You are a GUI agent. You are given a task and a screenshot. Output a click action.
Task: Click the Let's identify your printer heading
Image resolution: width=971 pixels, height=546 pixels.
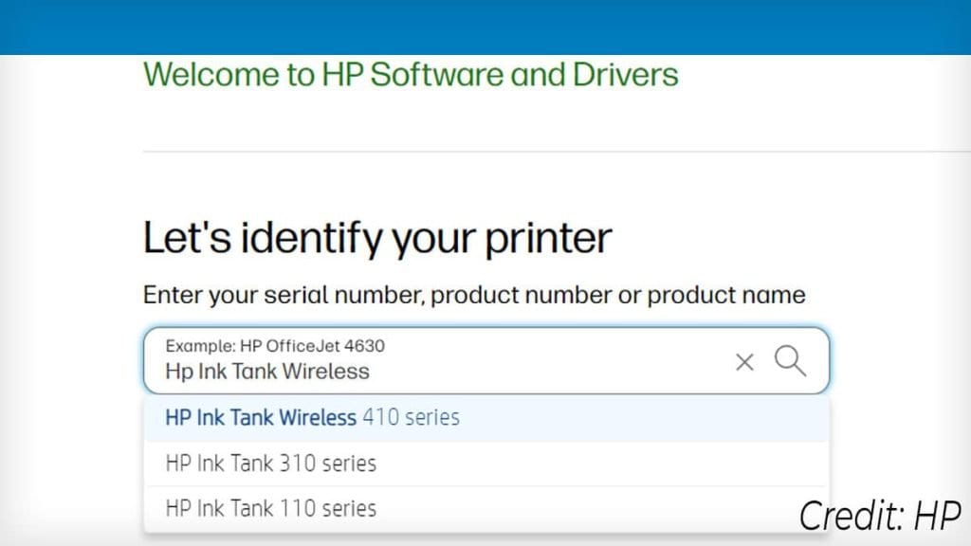tap(376, 238)
